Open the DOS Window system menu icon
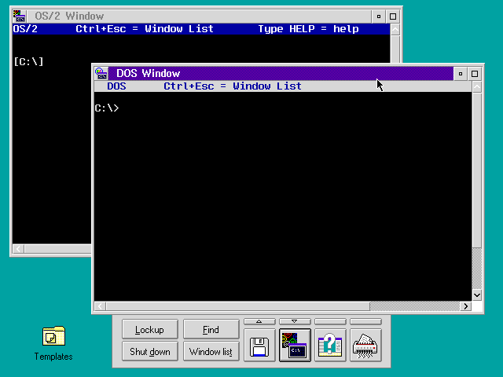The image size is (503, 377). pyautogui.click(x=101, y=73)
